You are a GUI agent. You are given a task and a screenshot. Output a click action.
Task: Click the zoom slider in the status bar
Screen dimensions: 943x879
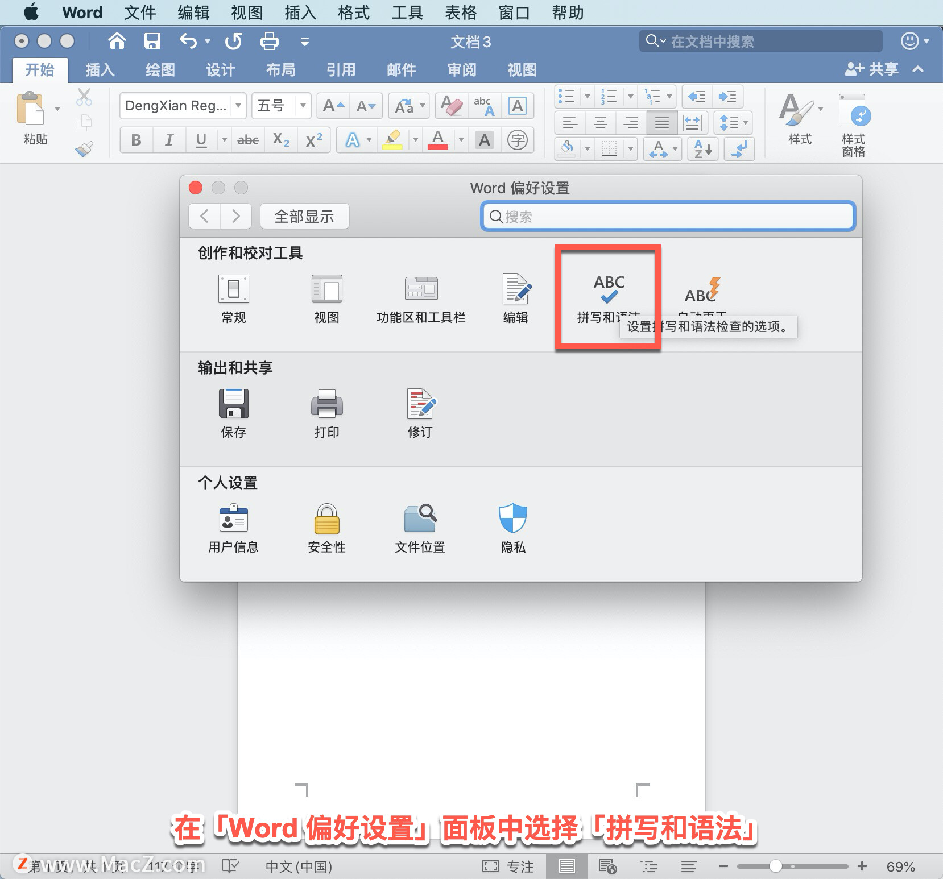pos(792,866)
